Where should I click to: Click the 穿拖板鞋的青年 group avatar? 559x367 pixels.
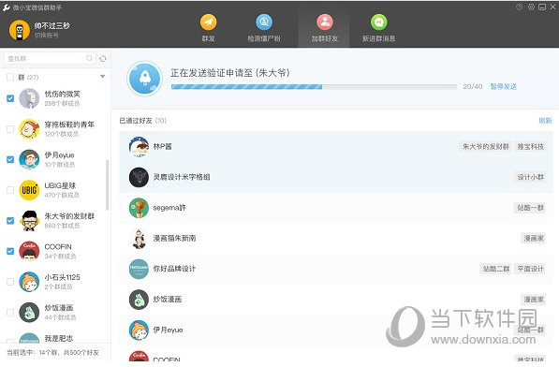pyautogui.click(x=29, y=129)
